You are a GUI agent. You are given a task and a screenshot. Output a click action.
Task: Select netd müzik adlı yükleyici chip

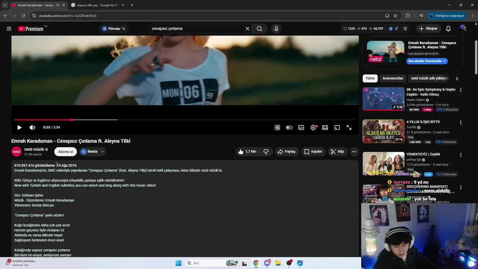click(430, 78)
